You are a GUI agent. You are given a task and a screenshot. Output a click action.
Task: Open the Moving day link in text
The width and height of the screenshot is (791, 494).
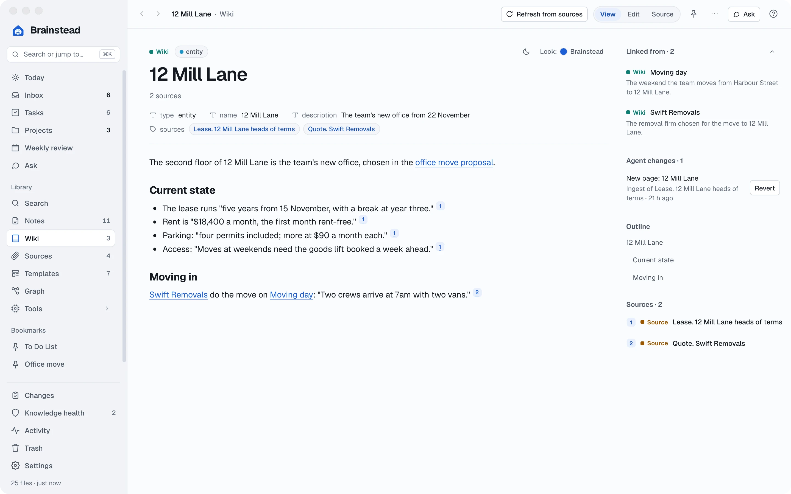(x=291, y=295)
